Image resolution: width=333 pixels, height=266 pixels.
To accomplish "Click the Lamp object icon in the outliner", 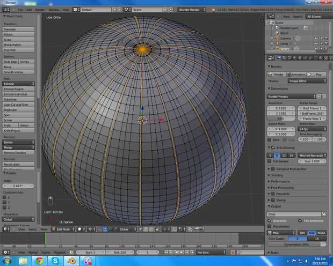I will click(278, 43).
